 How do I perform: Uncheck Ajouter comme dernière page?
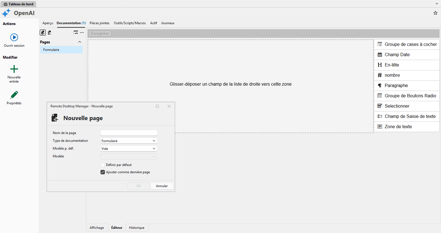coord(103,172)
